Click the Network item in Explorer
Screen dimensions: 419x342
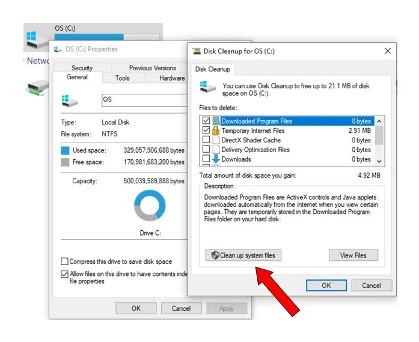(x=38, y=61)
